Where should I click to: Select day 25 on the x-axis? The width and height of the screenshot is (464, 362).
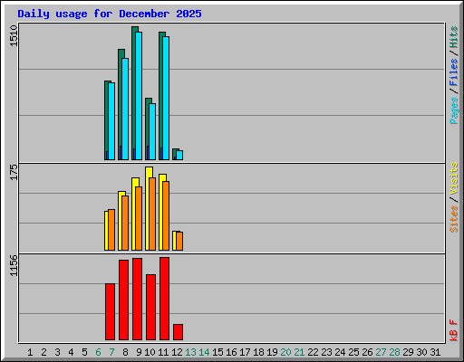coord(353,352)
